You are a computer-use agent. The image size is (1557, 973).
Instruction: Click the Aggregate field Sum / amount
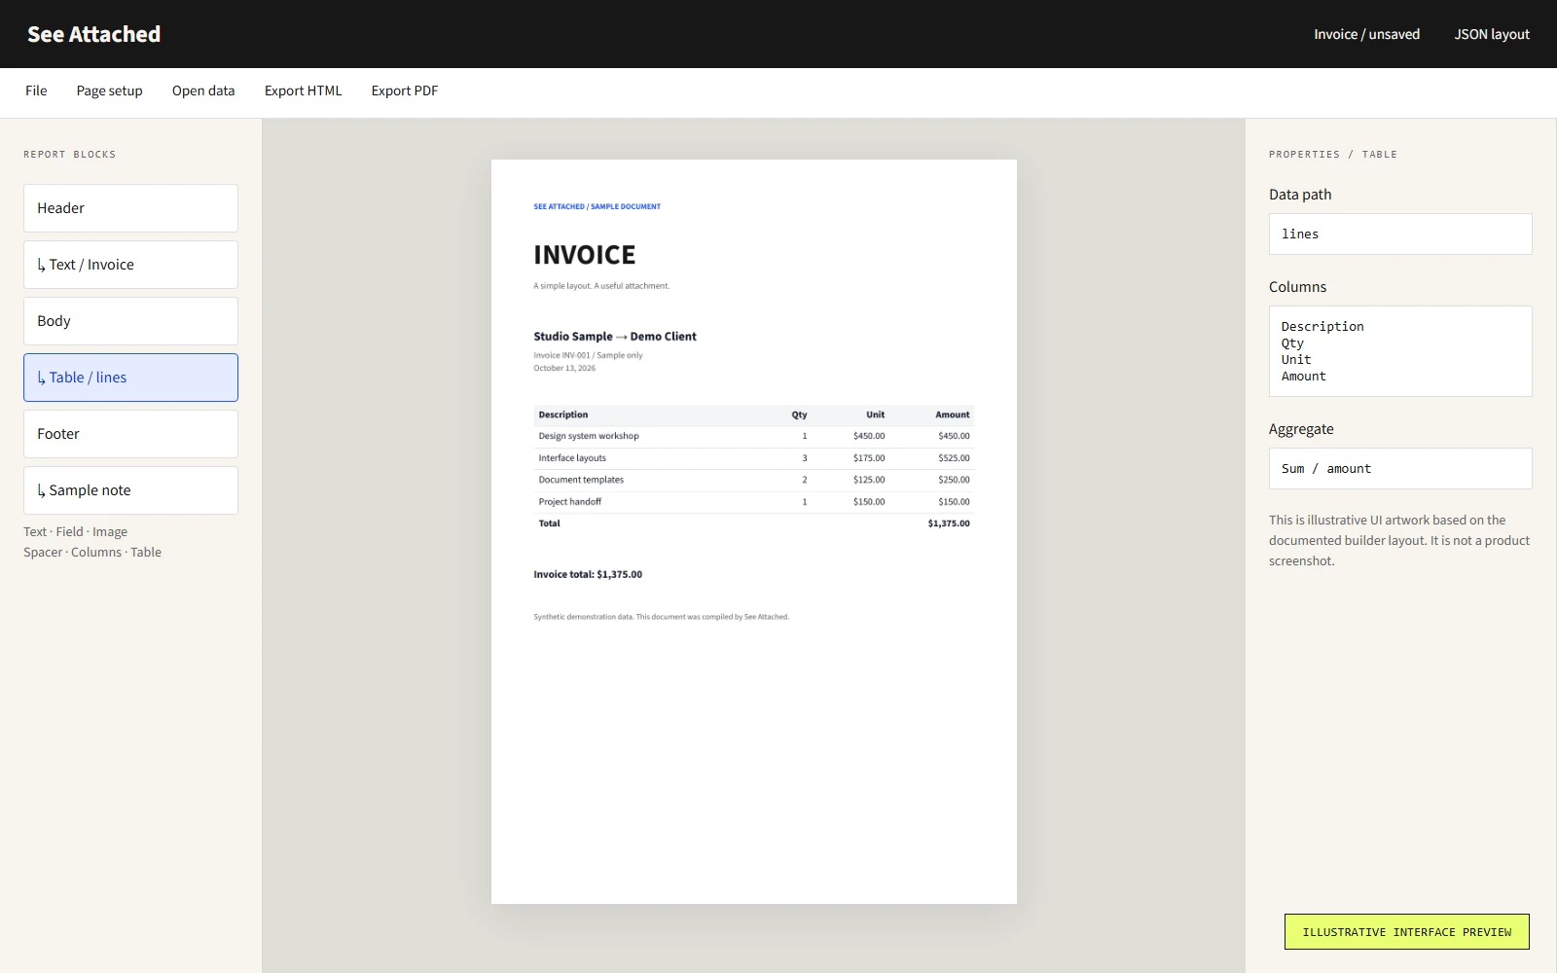click(x=1400, y=468)
